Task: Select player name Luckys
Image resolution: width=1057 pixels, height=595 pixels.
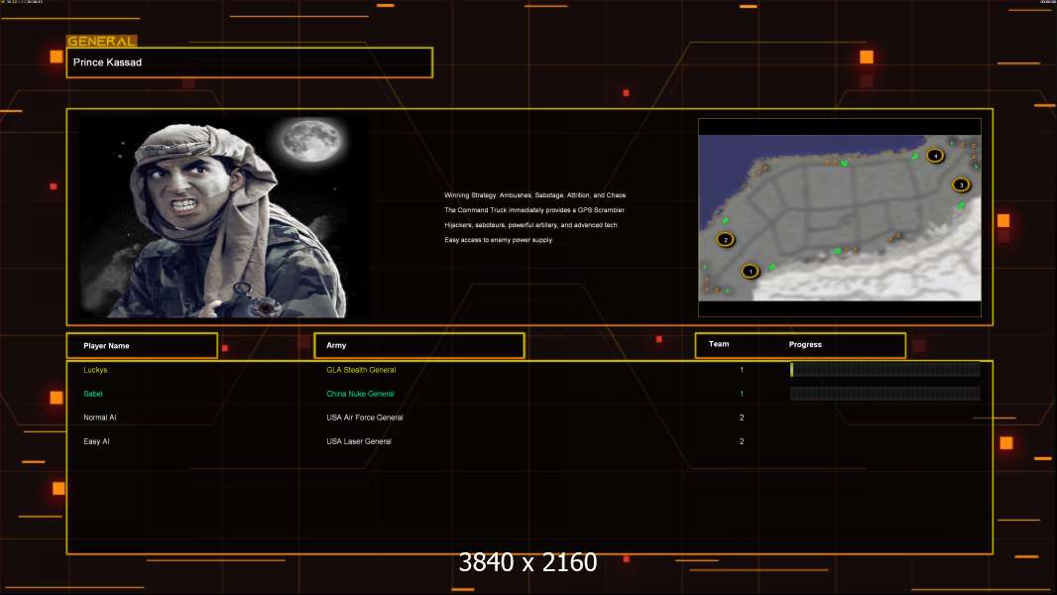Action: (x=95, y=370)
